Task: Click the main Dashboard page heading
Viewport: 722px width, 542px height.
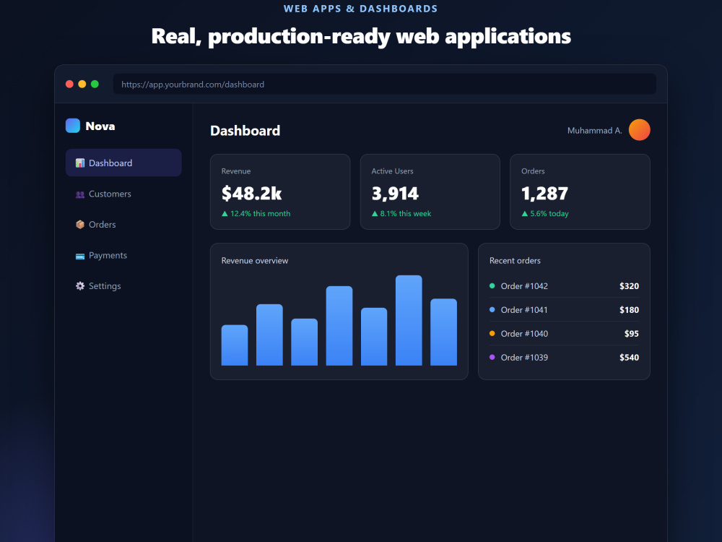Action: click(245, 130)
